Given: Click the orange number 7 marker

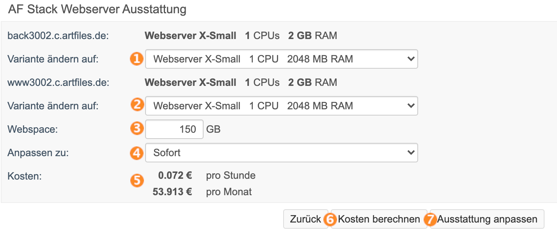Looking at the screenshot, I should pos(430,219).
